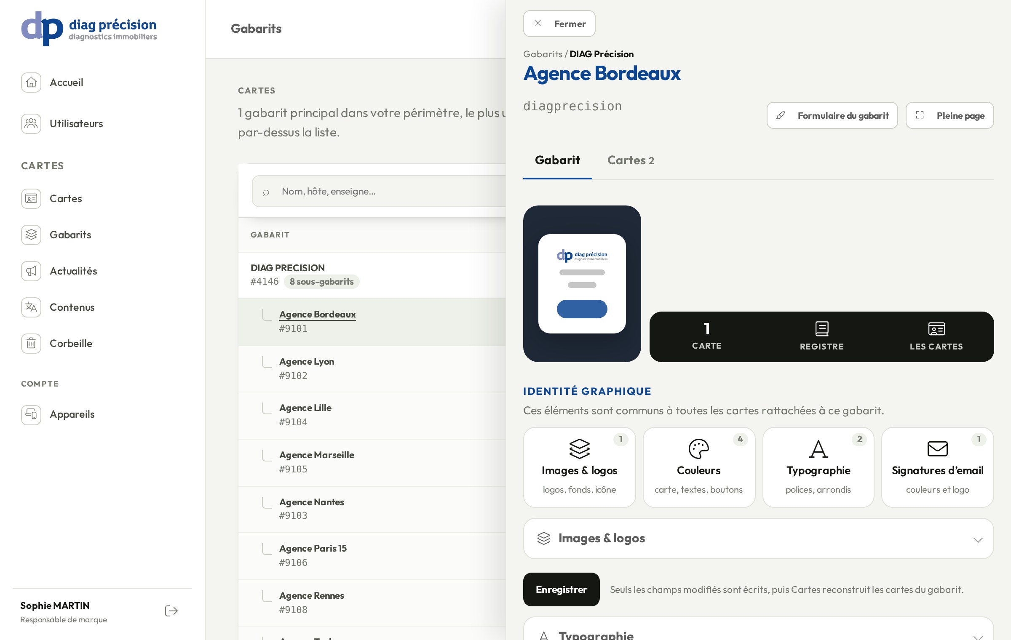1011x640 pixels.
Task: Click the card preview thumbnail
Action: tap(582, 284)
